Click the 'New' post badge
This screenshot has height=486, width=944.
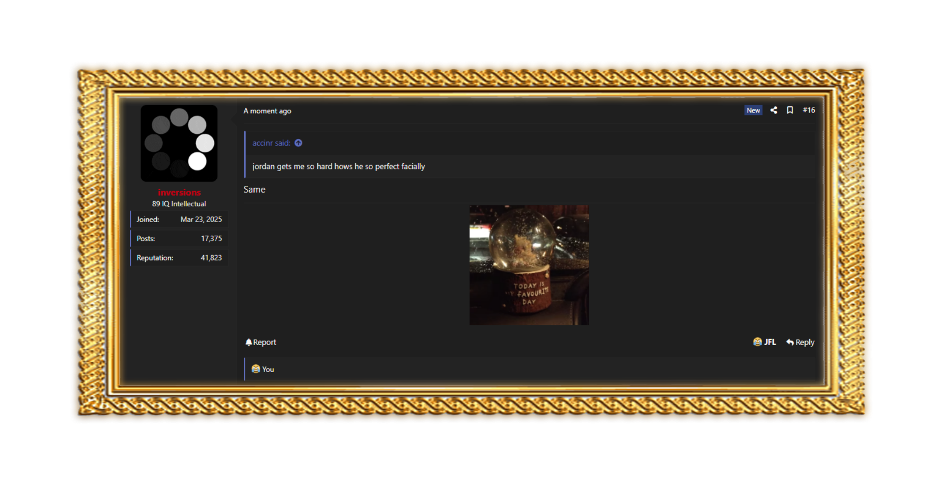click(x=753, y=110)
